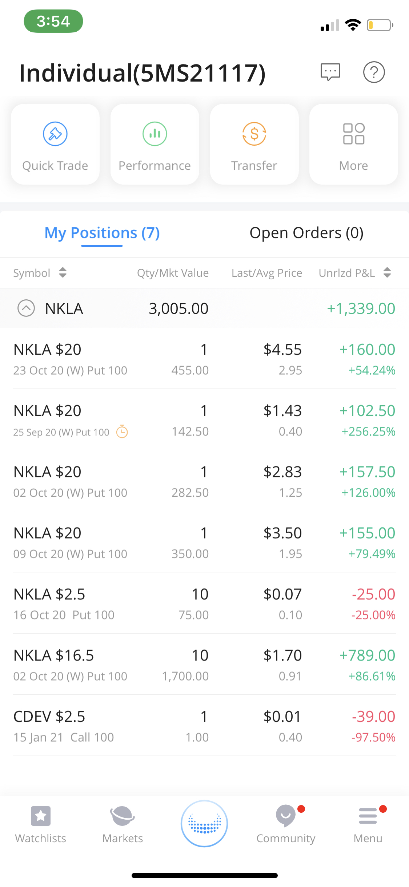
Task: Open NKLA $20 23 Oct put position
Action: coord(204,359)
